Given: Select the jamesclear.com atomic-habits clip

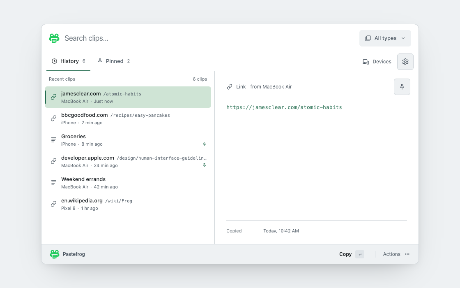Looking at the screenshot, I should [x=128, y=97].
